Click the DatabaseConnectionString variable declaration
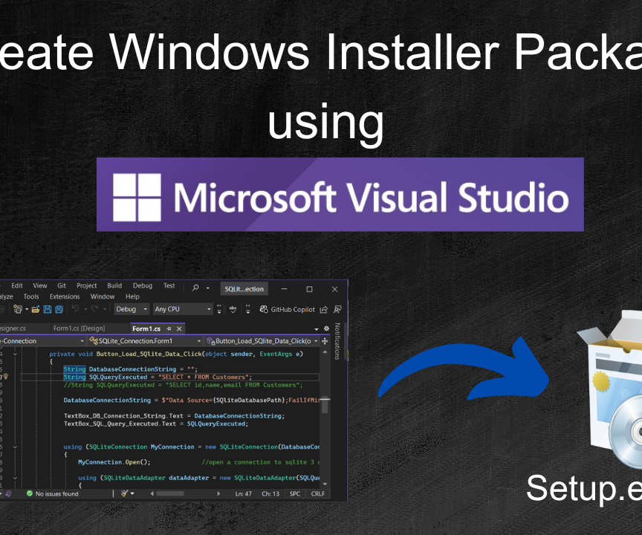This screenshot has width=642, height=535. click(130, 369)
